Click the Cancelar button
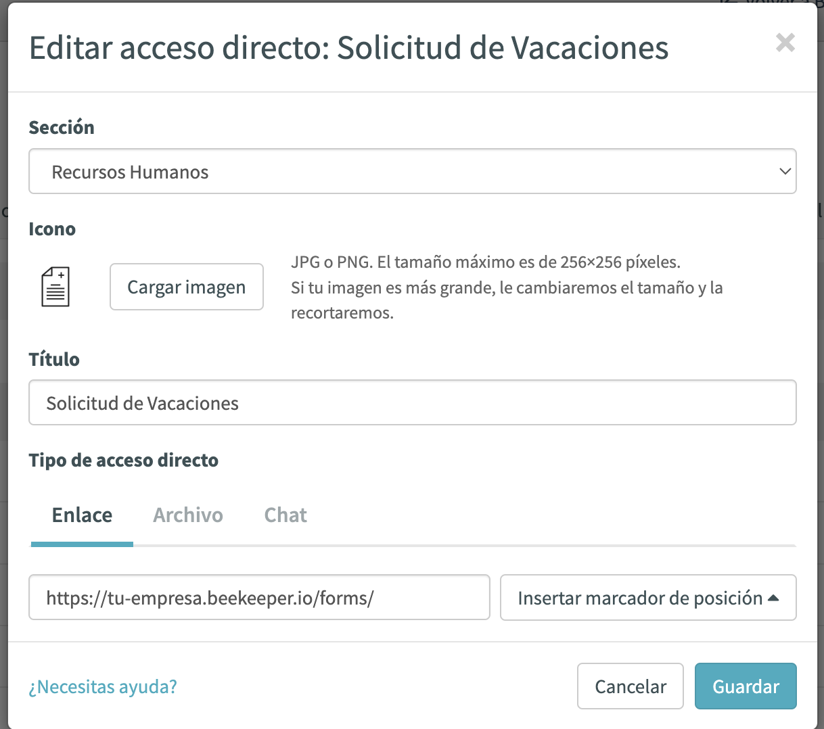The height and width of the screenshot is (729, 824). pos(631,686)
